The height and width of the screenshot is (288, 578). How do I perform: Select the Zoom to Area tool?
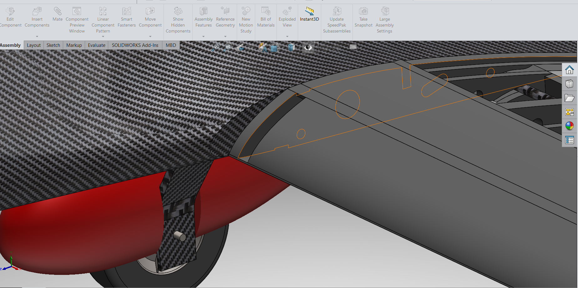tap(228, 47)
